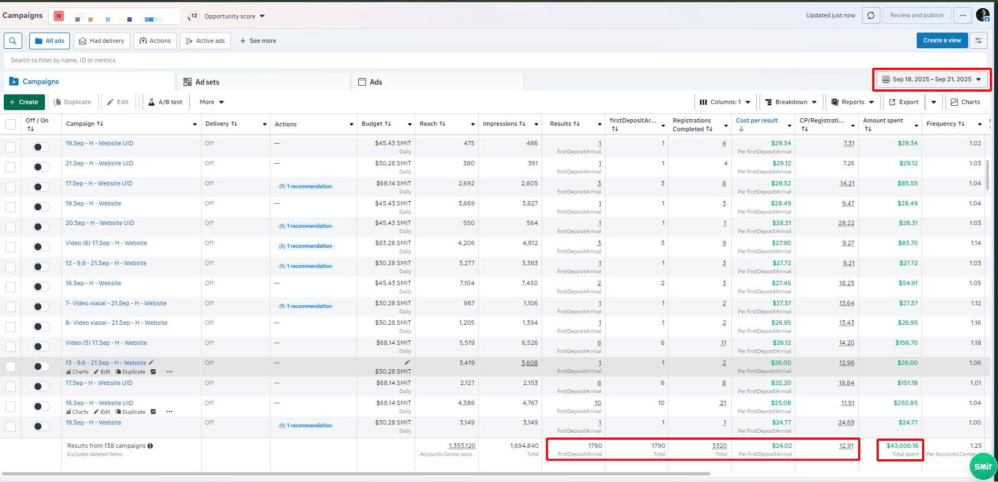The width and height of the screenshot is (998, 482).
Task: Duplicate the 13 - 9.6 - 21.Sep - H - Website campaign
Action: pyautogui.click(x=130, y=372)
